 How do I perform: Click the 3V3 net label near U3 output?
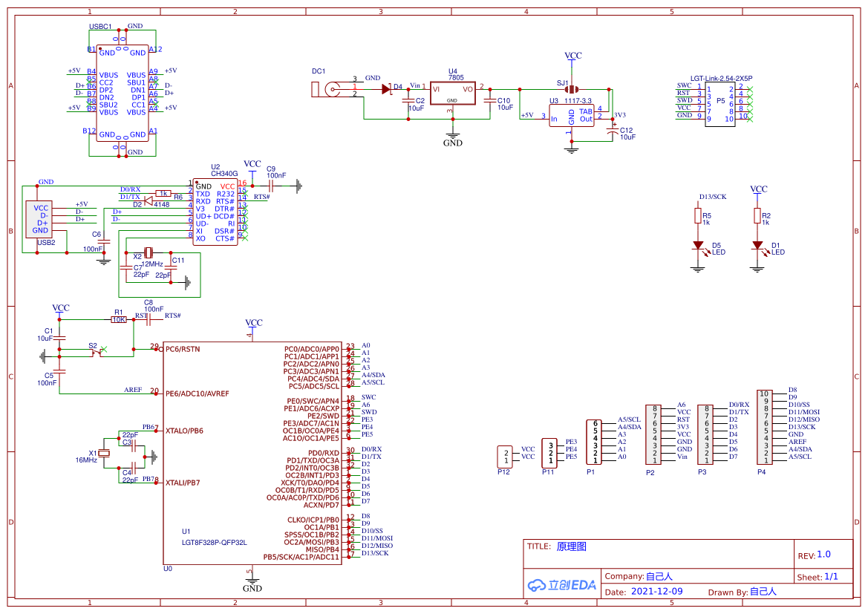tap(620, 115)
